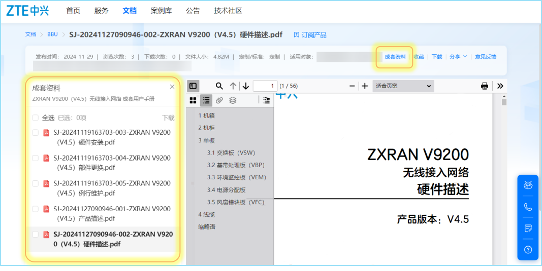
Task: Open 意见反馈 link
Action: 486,57
